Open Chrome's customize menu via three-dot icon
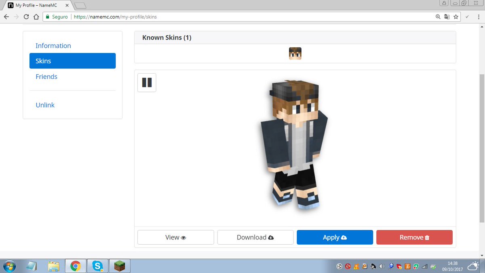The image size is (485, 273). pos(479,17)
